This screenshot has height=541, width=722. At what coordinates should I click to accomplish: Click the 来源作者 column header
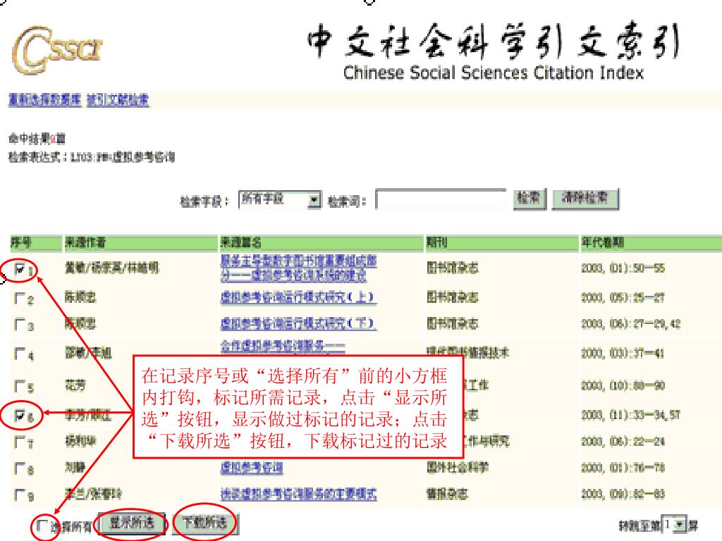pos(140,243)
